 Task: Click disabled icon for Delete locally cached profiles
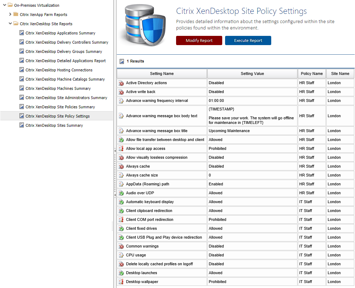[x=121, y=264]
